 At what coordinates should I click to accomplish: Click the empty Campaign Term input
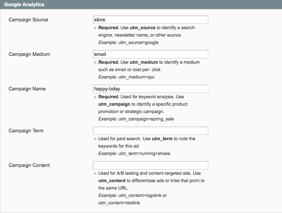point(151,131)
